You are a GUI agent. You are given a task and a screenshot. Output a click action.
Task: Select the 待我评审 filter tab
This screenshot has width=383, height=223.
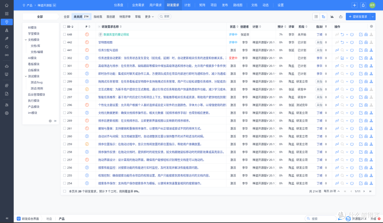[125, 17]
